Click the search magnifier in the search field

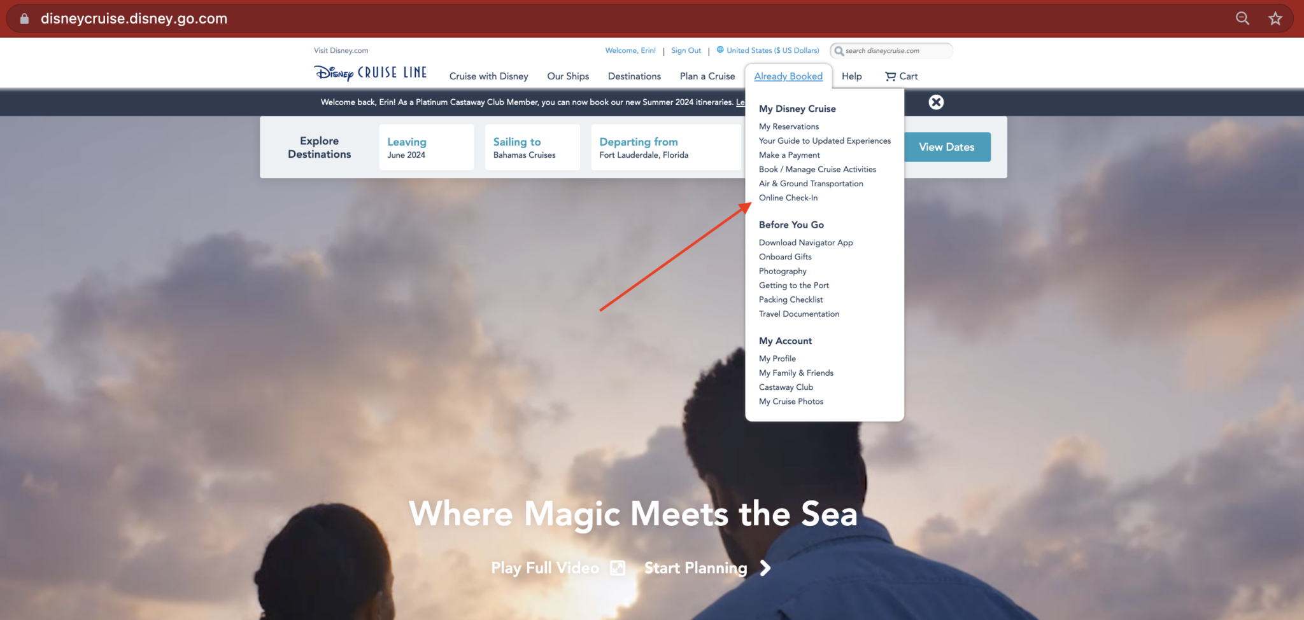pos(839,51)
